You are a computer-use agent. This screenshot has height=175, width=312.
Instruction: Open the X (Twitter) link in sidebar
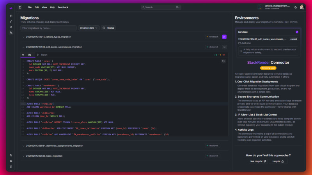pyautogui.click(x=11, y=155)
